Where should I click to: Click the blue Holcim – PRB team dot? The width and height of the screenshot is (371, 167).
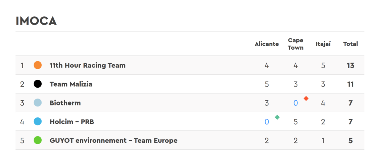(38, 122)
